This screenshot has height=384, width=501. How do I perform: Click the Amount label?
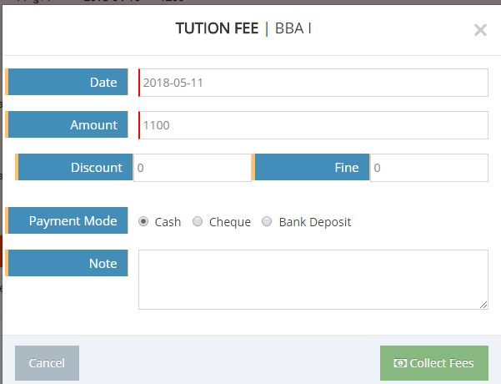(93, 124)
